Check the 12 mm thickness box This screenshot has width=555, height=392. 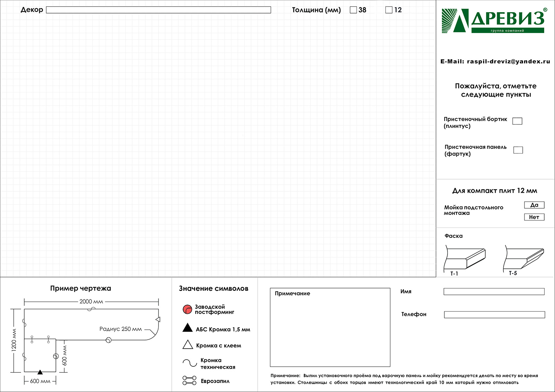click(x=389, y=10)
